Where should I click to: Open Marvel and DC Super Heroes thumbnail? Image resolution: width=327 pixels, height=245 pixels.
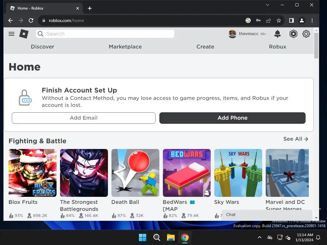(287, 173)
